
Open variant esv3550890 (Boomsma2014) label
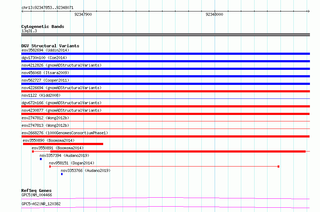coord(49,140)
